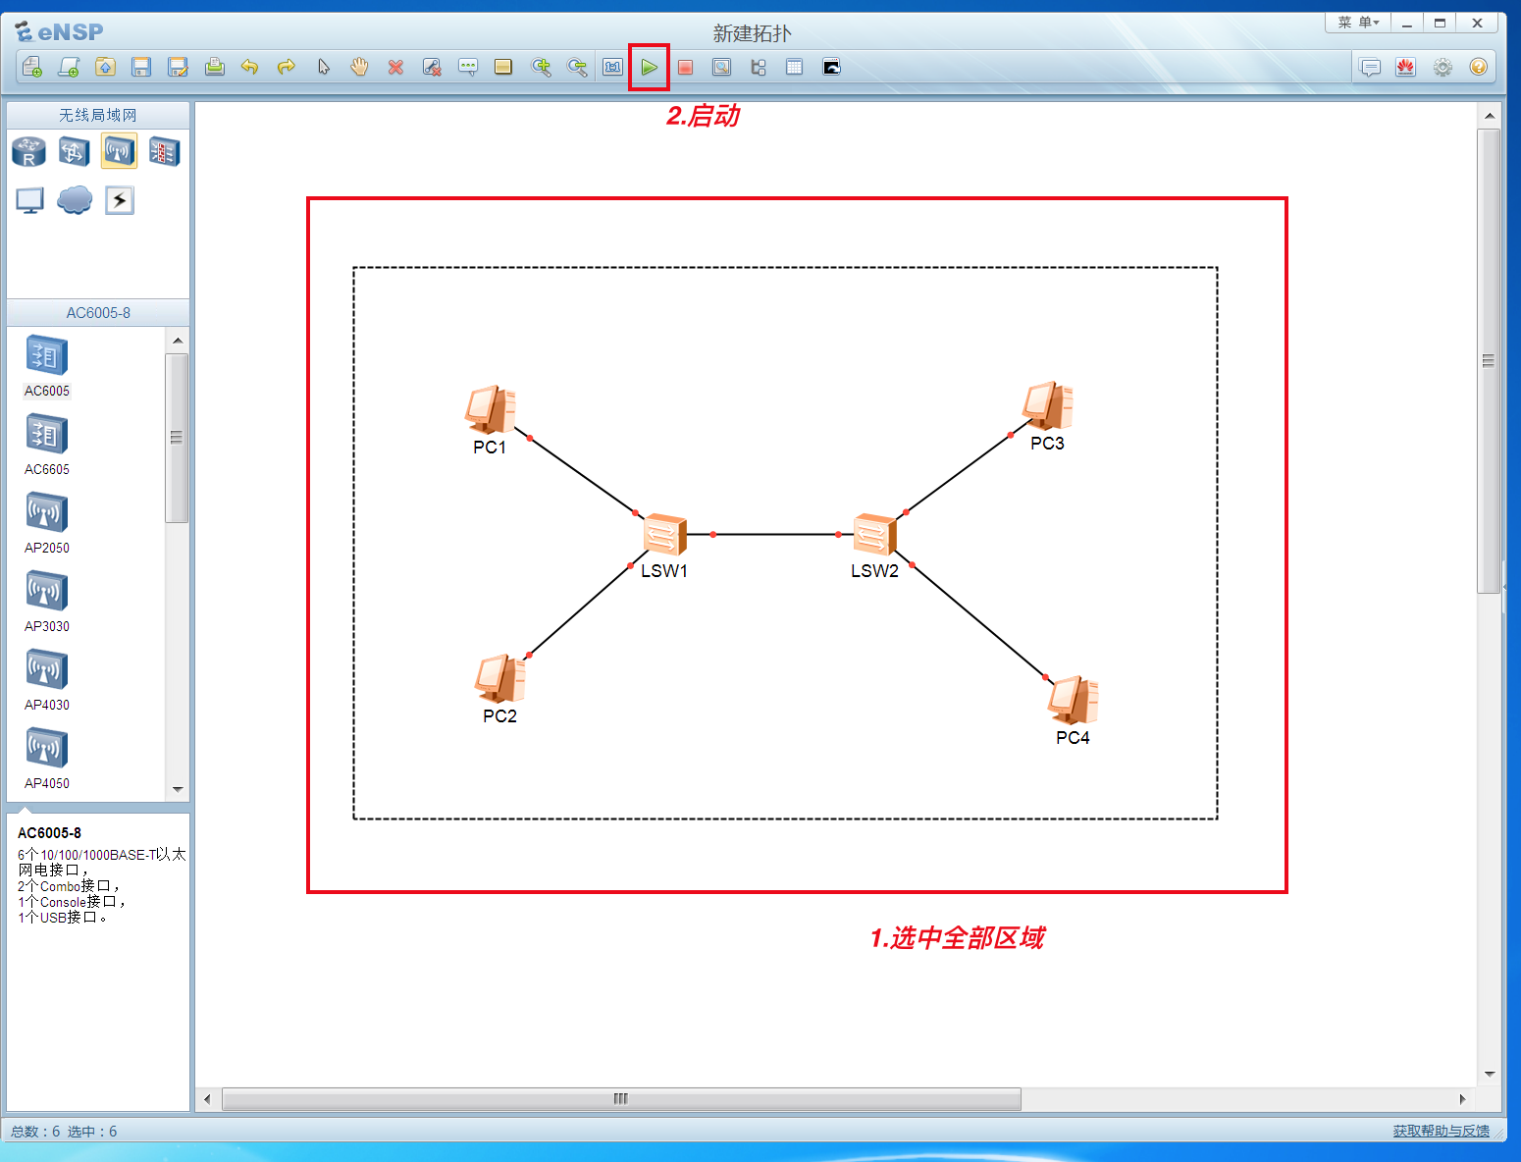The height and width of the screenshot is (1162, 1521).
Task: Stop running devices using the red stop icon
Action: click(x=685, y=67)
